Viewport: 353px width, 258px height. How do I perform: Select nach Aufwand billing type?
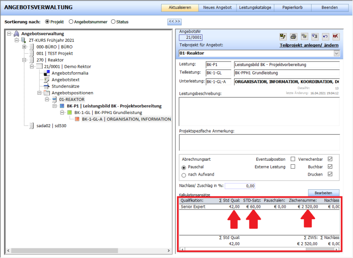pos(184,175)
